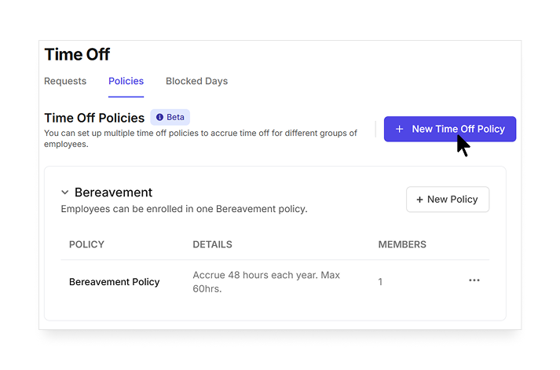The image size is (560, 370).
Task: Click the Bereavement section heading
Action: (x=113, y=192)
